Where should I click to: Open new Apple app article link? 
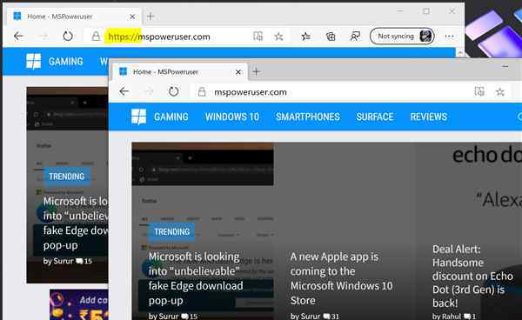(341, 279)
